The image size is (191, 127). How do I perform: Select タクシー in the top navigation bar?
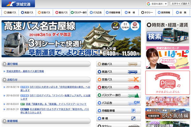click(147, 12)
